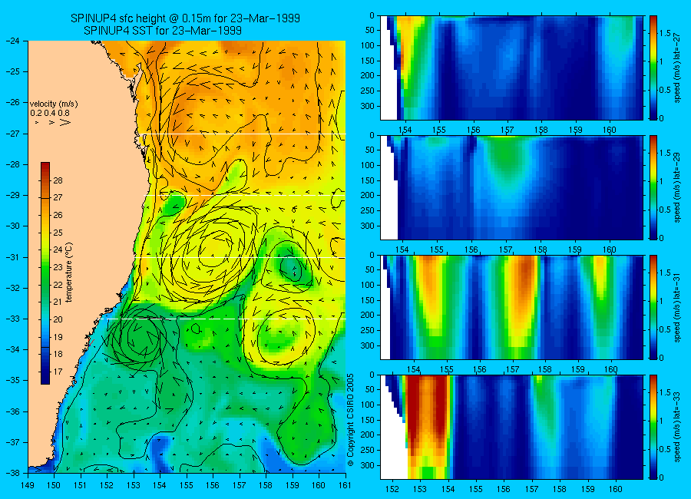Click the subtitle 'SPINUP4 SST for 23-Mar-1999'
The width and height of the screenshot is (691, 499).
[163, 31]
